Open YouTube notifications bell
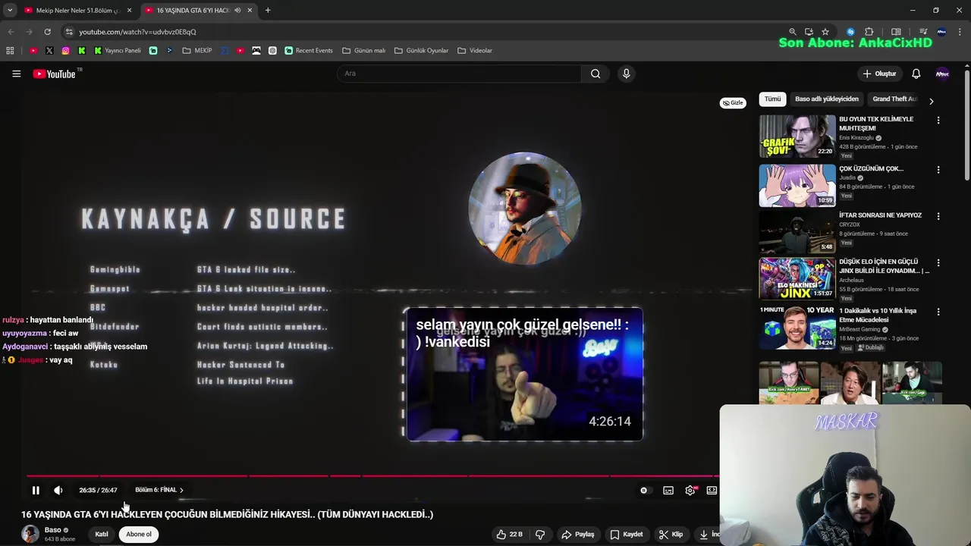The image size is (971, 546). 916,74
